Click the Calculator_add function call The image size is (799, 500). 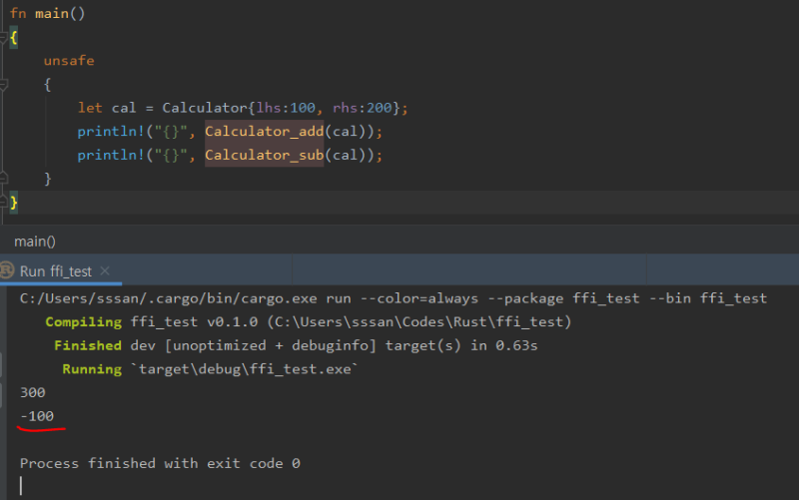(264, 132)
